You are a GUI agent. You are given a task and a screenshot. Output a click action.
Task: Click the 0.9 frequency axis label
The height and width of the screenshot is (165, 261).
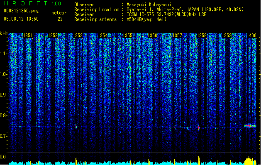tap(3, 95)
